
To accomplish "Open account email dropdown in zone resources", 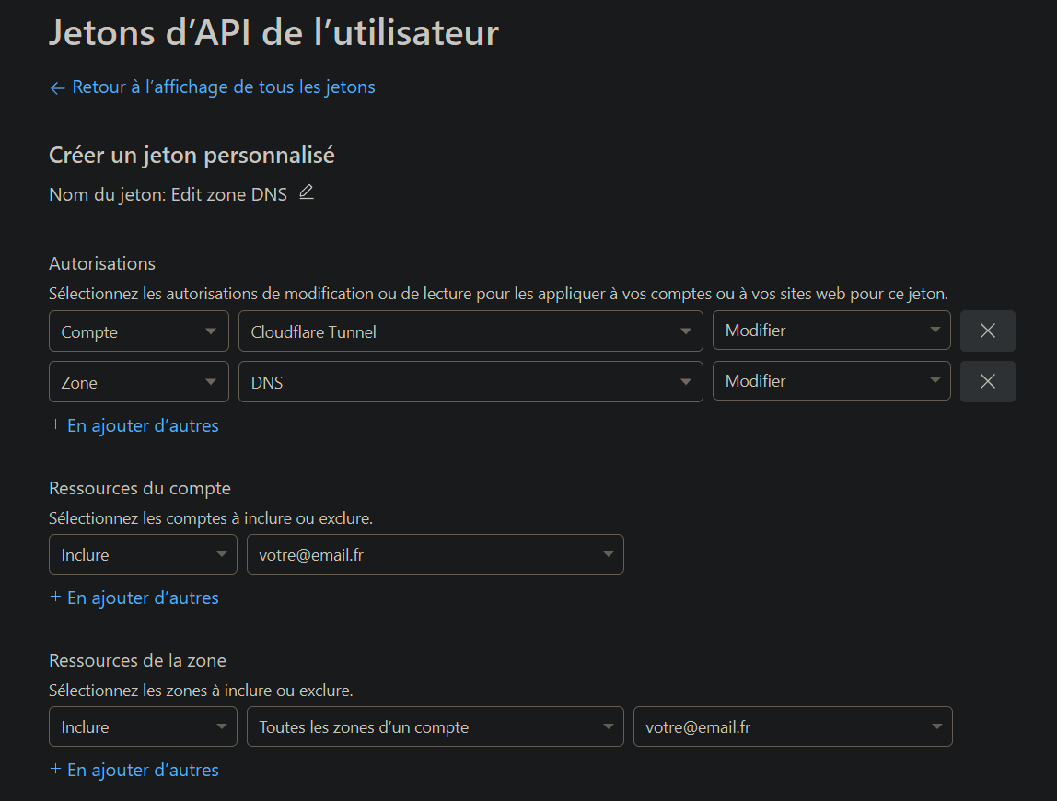I will pos(792,726).
